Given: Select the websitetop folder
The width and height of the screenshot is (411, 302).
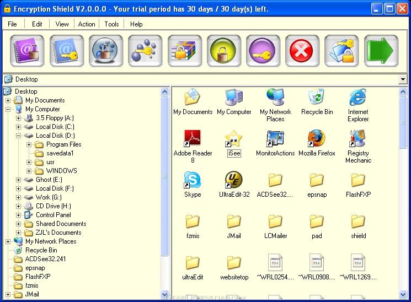Looking at the screenshot, I should coord(234,268).
